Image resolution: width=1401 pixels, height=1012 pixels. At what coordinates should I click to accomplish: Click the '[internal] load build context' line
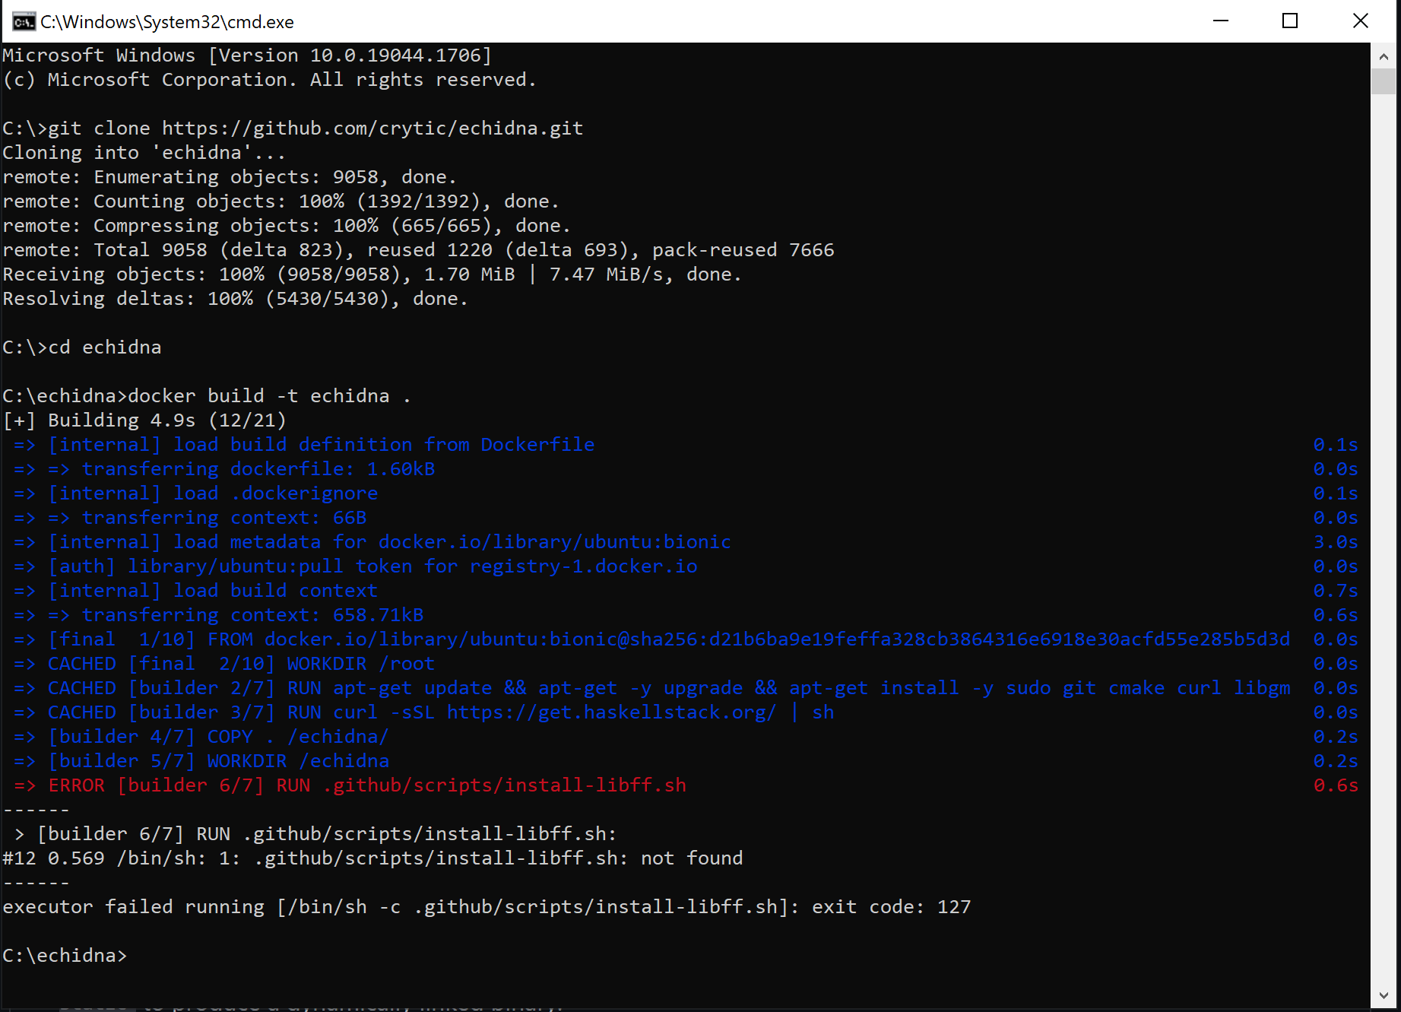pyautogui.click(x=195, y=591)
